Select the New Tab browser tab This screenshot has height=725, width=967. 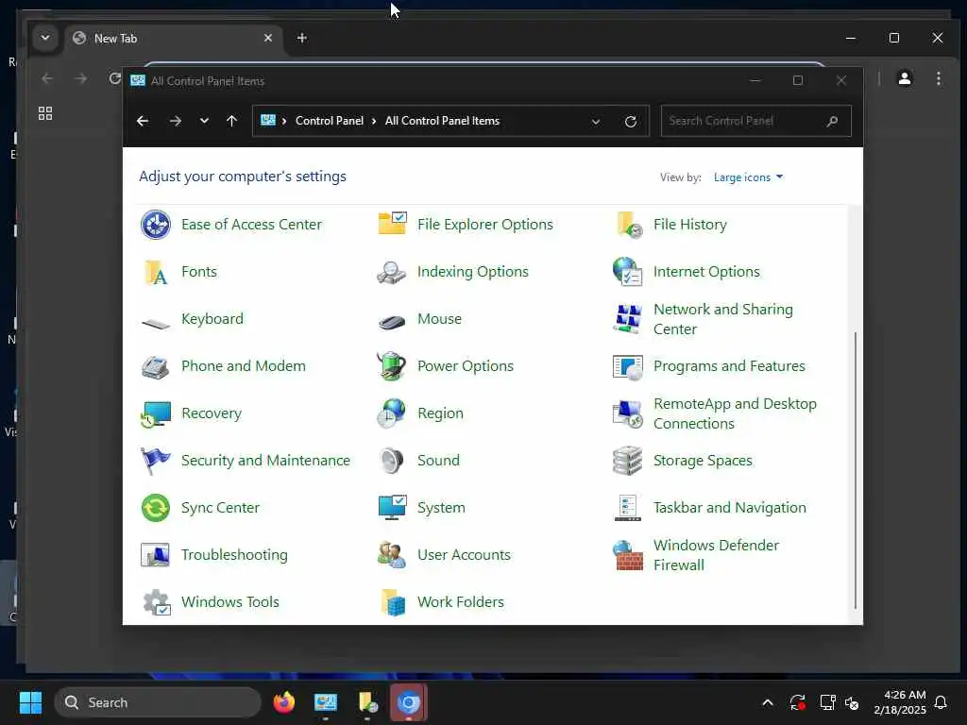[x=174, y=38]
